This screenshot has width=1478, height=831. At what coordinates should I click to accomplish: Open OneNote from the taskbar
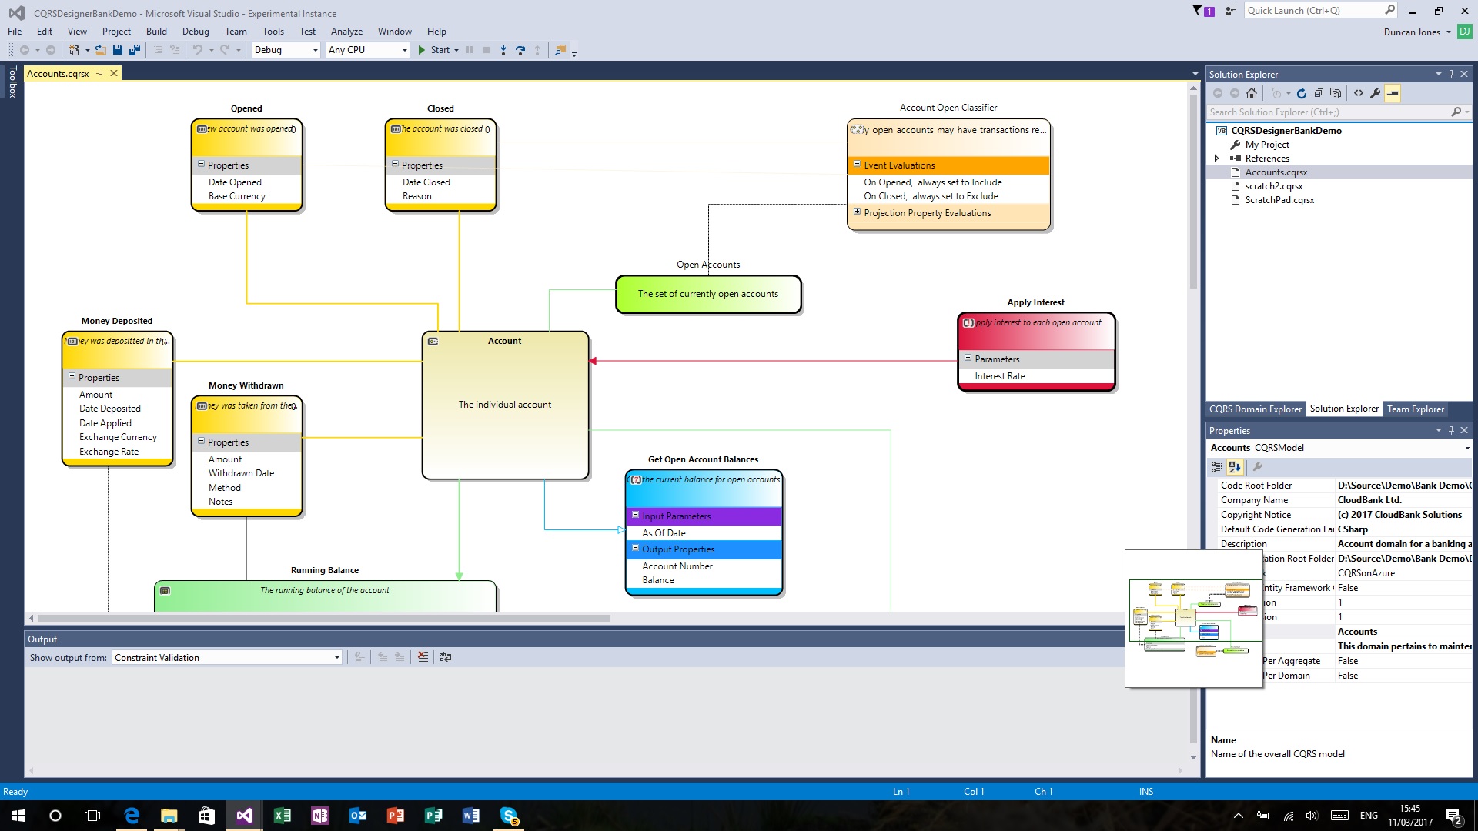click(319, 816)
